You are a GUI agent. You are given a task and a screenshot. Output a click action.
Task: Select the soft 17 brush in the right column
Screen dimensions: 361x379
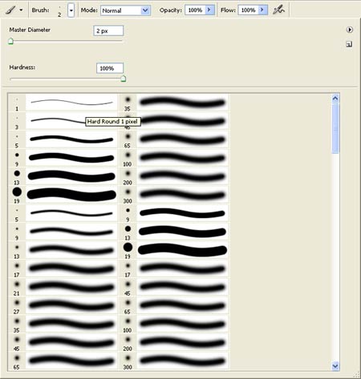click(x=174, y=268)
